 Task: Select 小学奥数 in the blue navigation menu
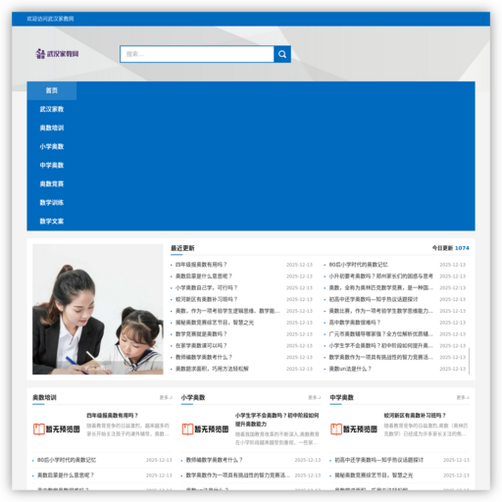tap(52, 146)
